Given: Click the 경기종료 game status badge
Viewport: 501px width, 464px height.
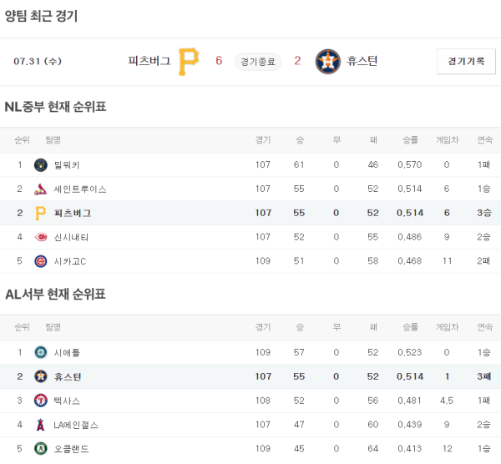Looking at the screenshot, I should 258,61.
